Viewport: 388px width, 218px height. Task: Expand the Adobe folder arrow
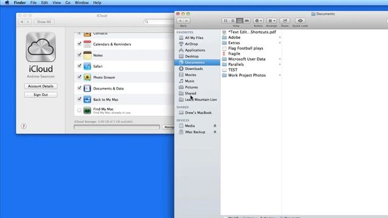coord(280,38)
